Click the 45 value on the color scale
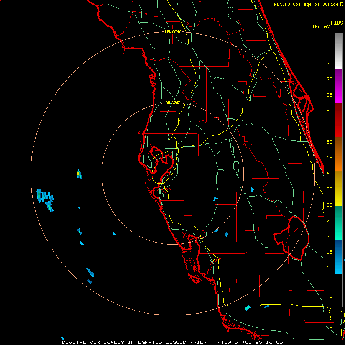 tap(329, 158)
